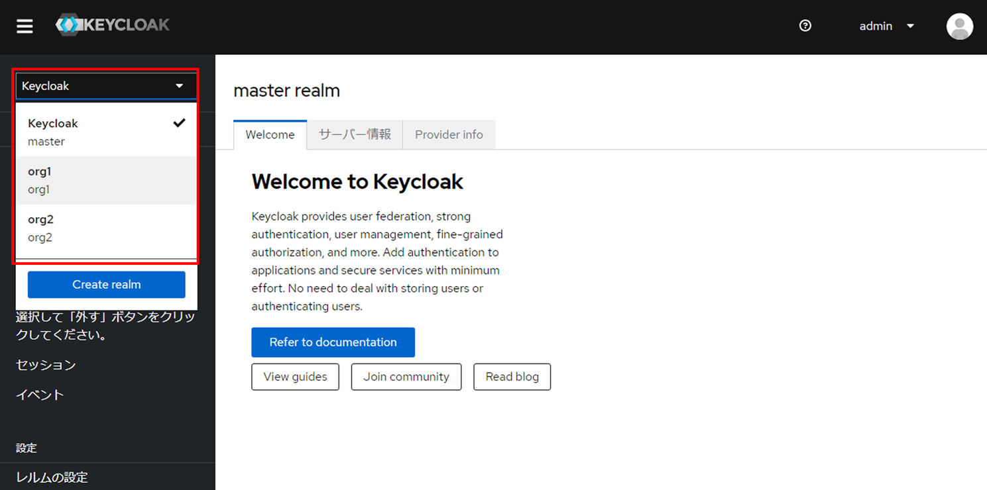Click the checkmark next to Keycloak master
This screenshot has height=490, width=987.
point(179,123)
